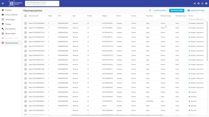Screen dimensions: 209x117
Task: Click the size 27 cell
Action: pyautogui.click(x=88, y=46)
